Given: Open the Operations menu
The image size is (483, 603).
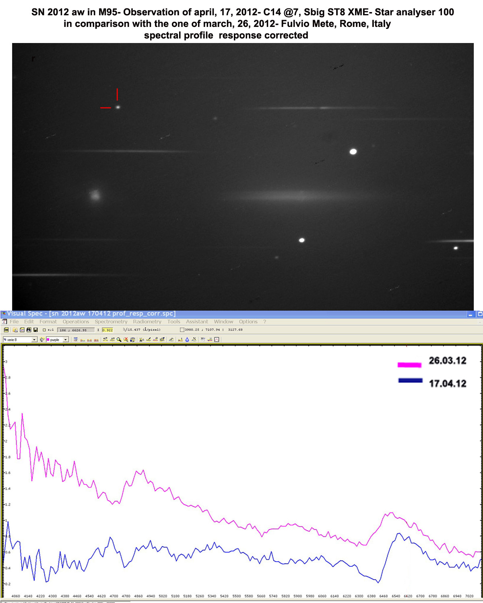Looking at the screenshot, I should [x=76, y=322].
